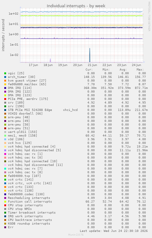Click the 'DMA IRQ [123]' legend label
Viewport: 152px width, 238px height.
(20, 95)
